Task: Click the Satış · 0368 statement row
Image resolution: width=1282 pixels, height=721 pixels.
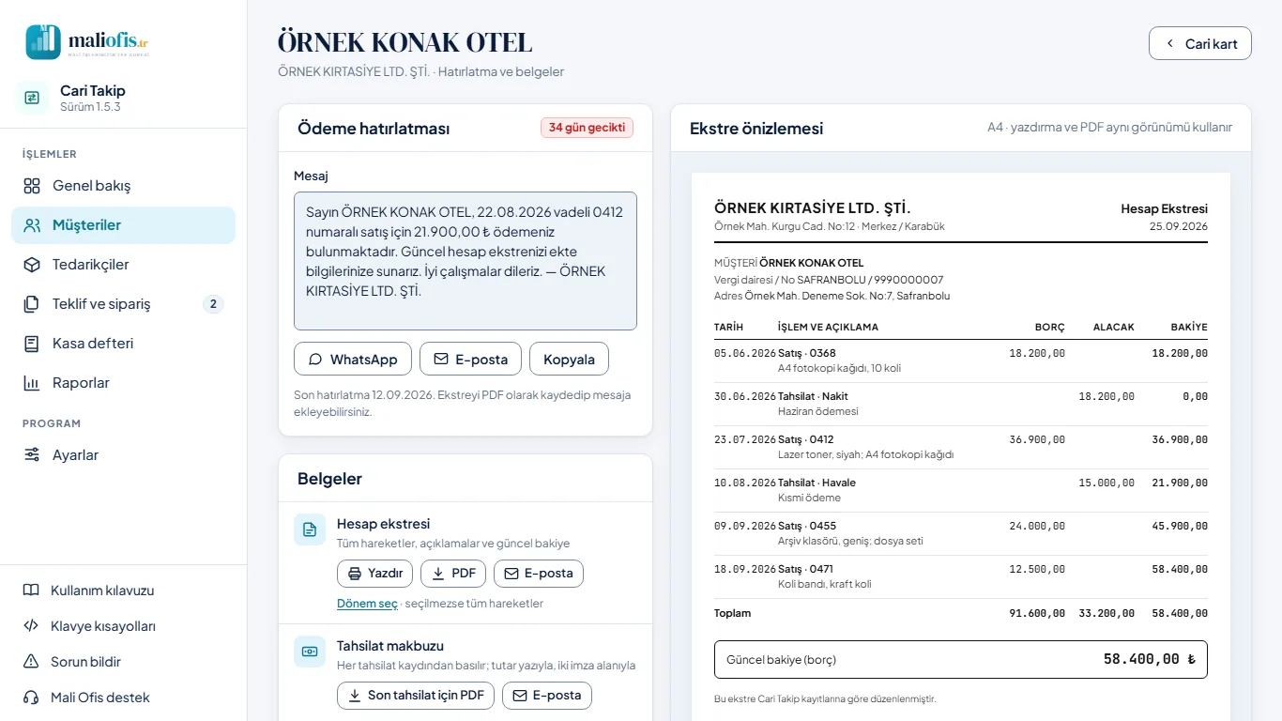Action: tap(961, 360)
